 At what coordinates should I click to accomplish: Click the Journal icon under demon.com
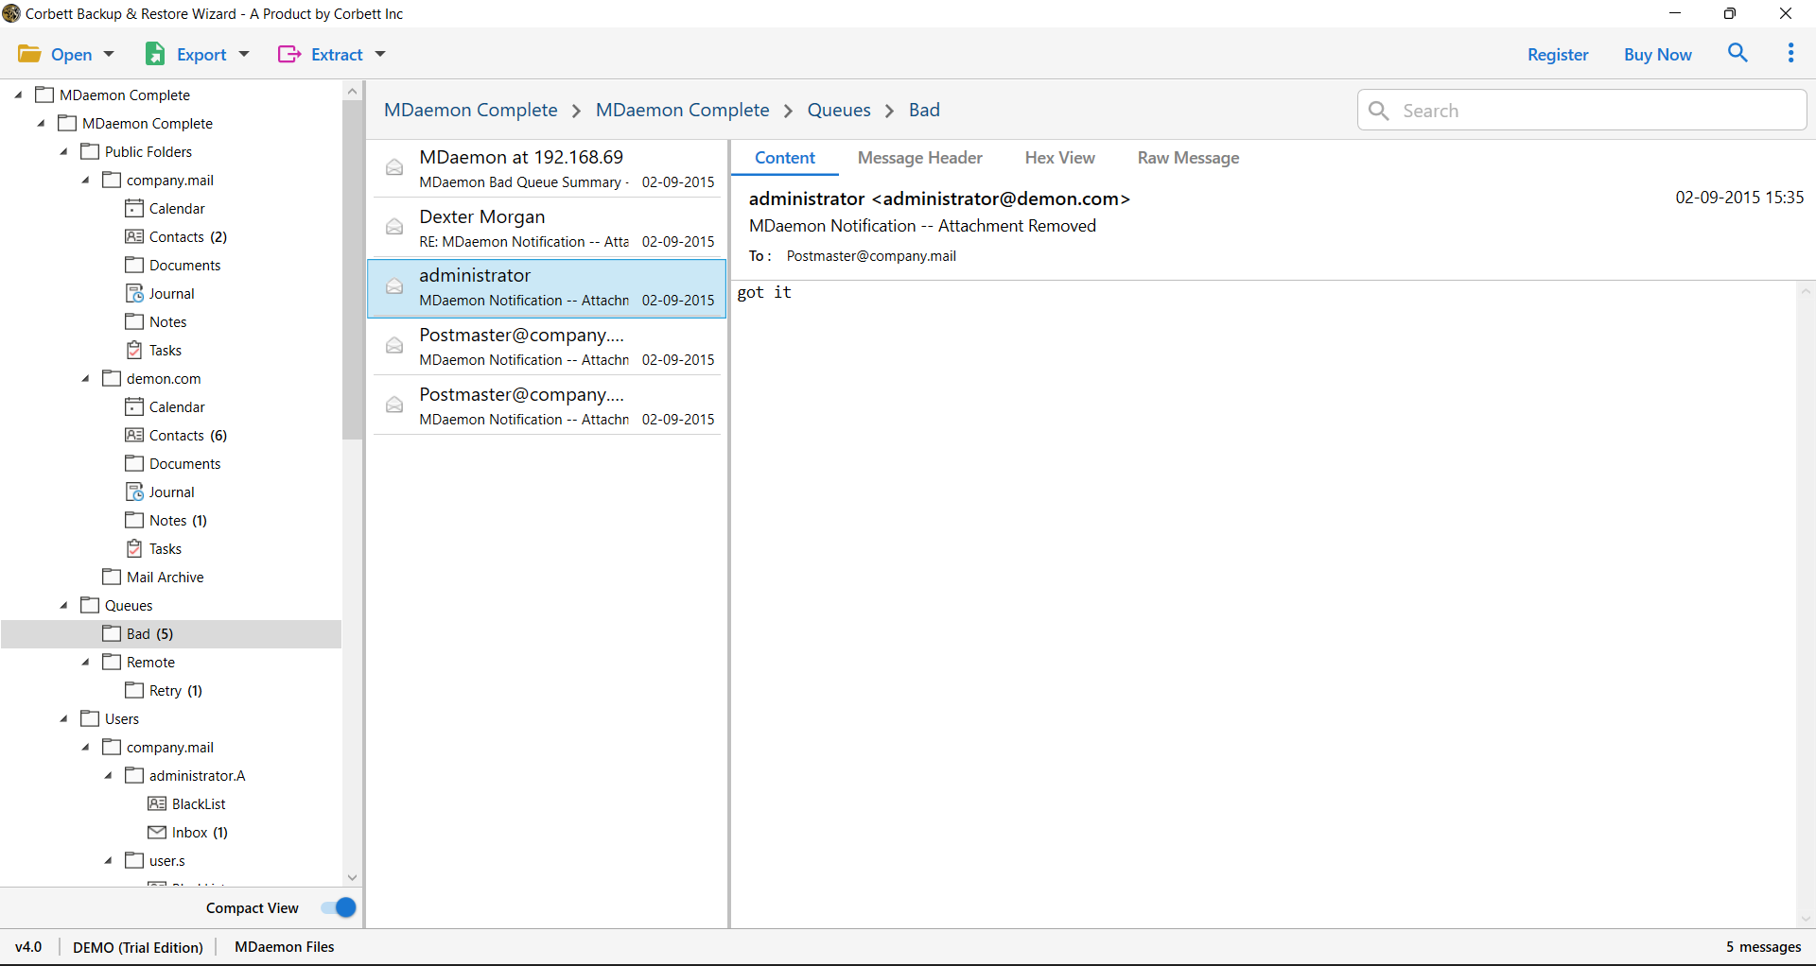coord(134,492)
